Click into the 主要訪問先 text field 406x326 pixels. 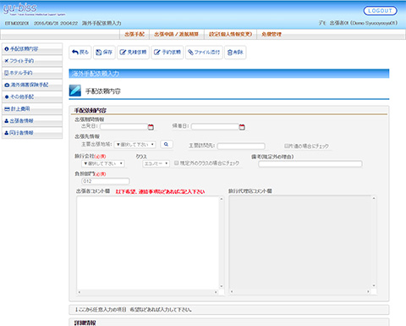[241, 146]
